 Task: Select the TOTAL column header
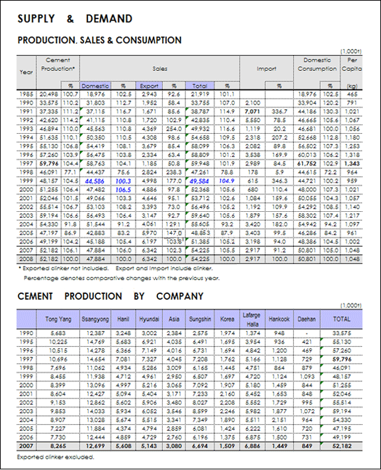[x=341, y=319]
